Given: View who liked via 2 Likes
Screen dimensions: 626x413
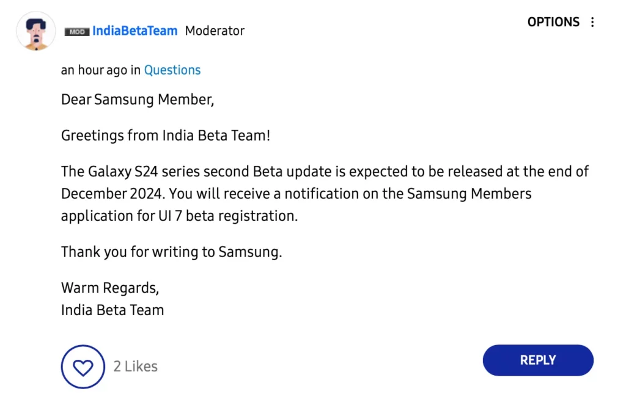Looking at the screenshot, I should (135, 366).
